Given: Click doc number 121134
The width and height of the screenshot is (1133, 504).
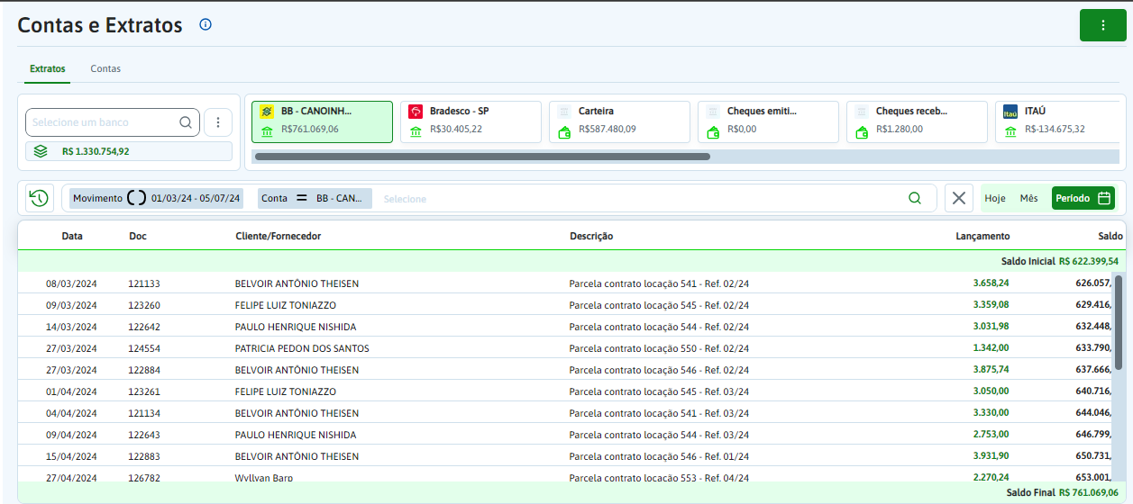Looking at the screenshot, I should point(144,413).
